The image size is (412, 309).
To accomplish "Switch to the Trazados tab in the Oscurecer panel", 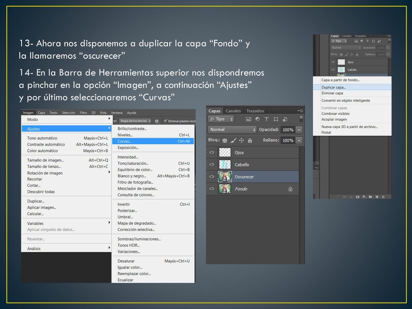I will tap(255, 111).
